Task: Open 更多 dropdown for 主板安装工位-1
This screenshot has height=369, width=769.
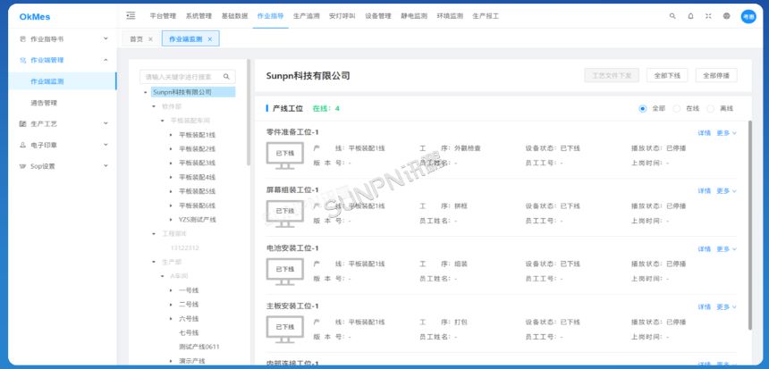Action: pyautogui.click(x=726, y=306)
